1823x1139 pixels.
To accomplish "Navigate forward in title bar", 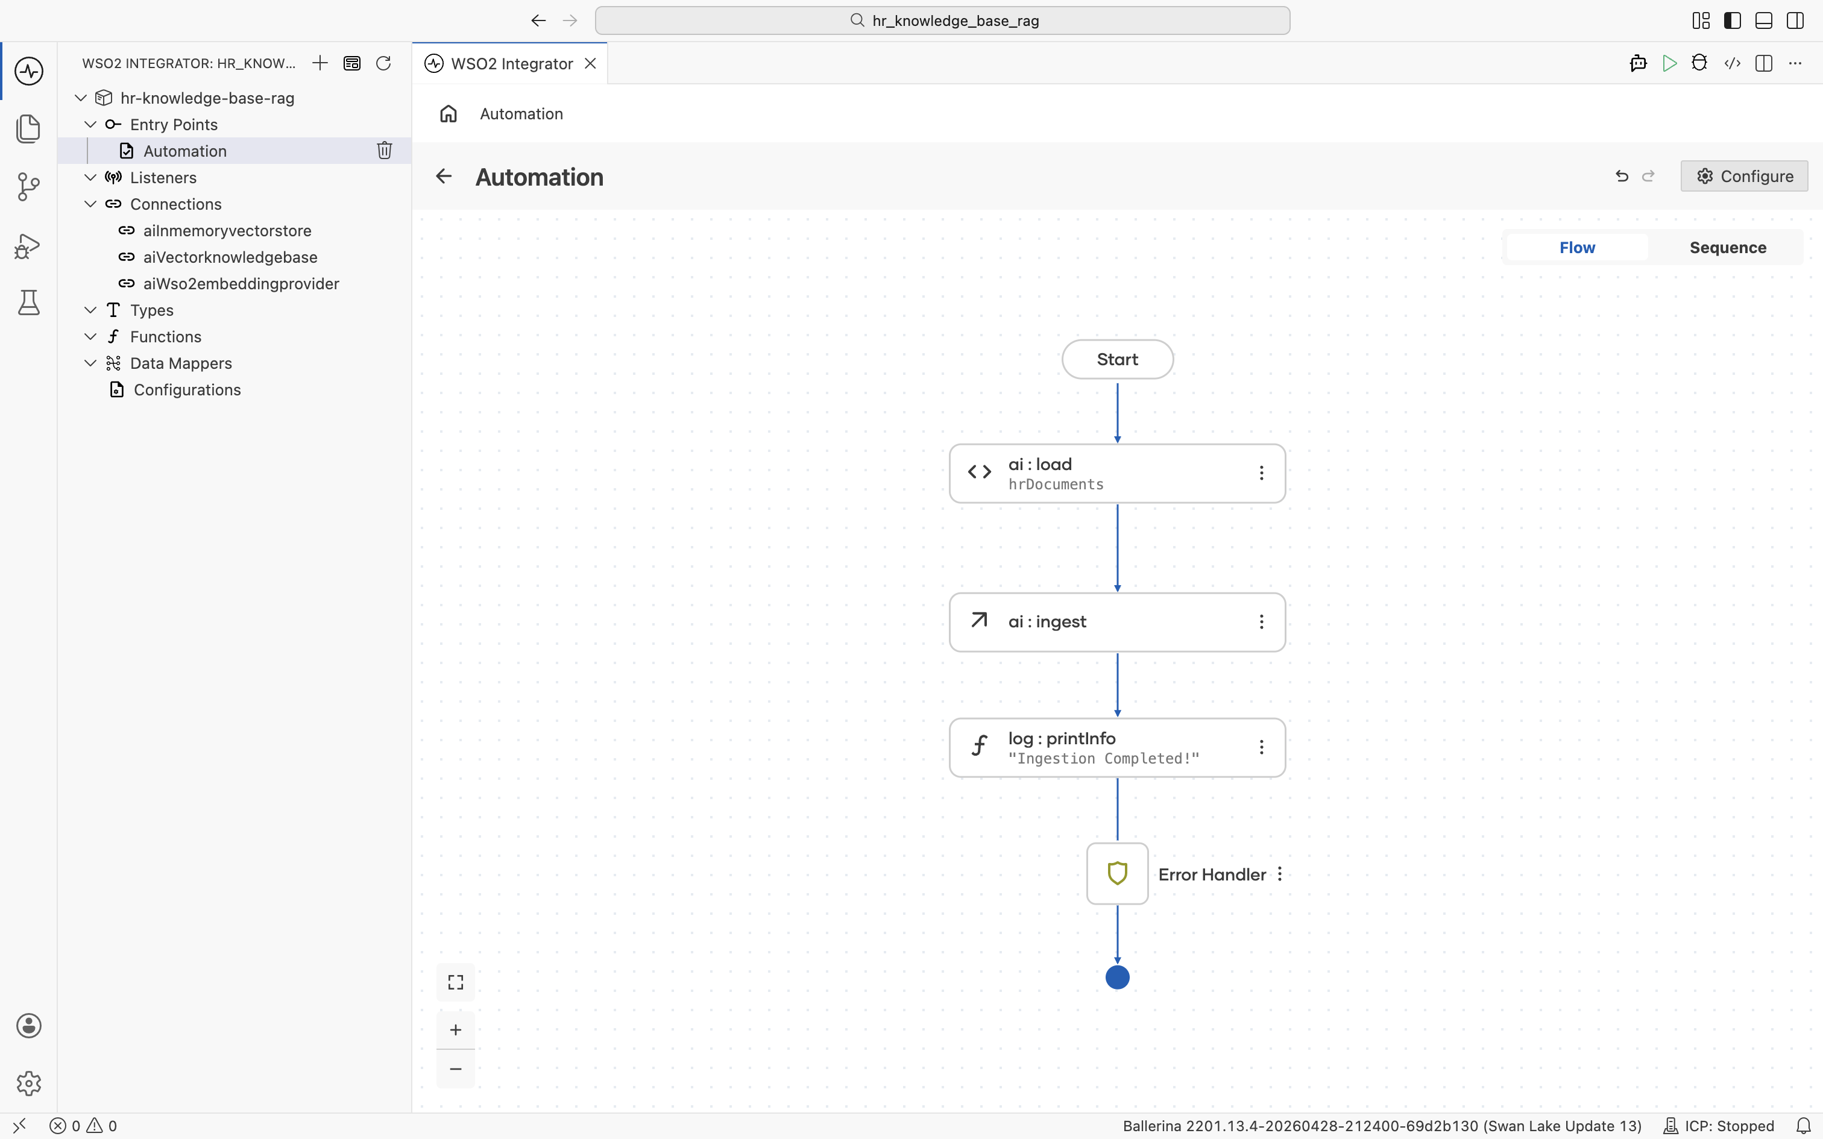I will coord(570,20).
